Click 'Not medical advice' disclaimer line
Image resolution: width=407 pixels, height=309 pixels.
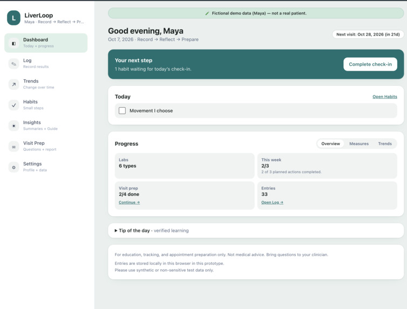[x=221, y=255]
